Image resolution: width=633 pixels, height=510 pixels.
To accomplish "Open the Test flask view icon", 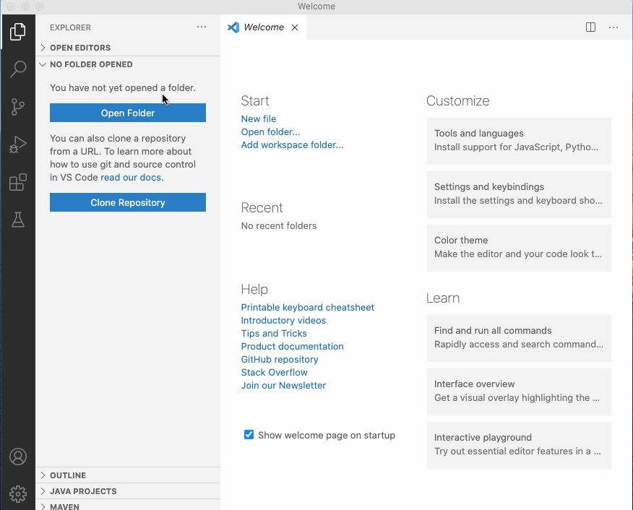I will (18, 220).
